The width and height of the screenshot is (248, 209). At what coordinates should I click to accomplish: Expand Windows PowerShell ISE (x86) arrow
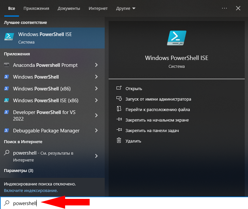click(96, 100)
